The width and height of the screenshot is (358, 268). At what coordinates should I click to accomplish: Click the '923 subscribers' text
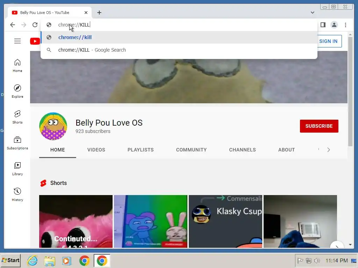[93, 131]
